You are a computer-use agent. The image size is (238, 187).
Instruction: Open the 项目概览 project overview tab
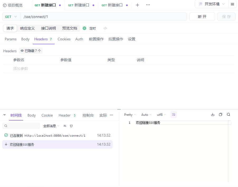pyautogui.click(x=13, y=5)
